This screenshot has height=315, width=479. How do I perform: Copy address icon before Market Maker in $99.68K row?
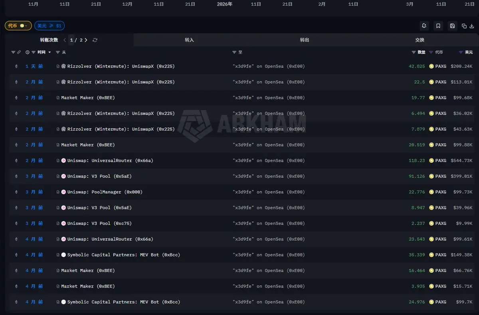pos(58,98)
